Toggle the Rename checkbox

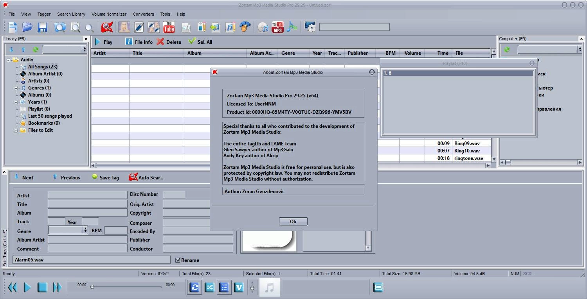(178, 260)
